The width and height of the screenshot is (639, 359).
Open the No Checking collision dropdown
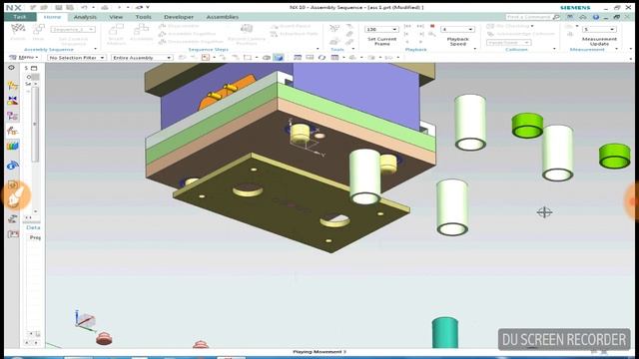511,26
